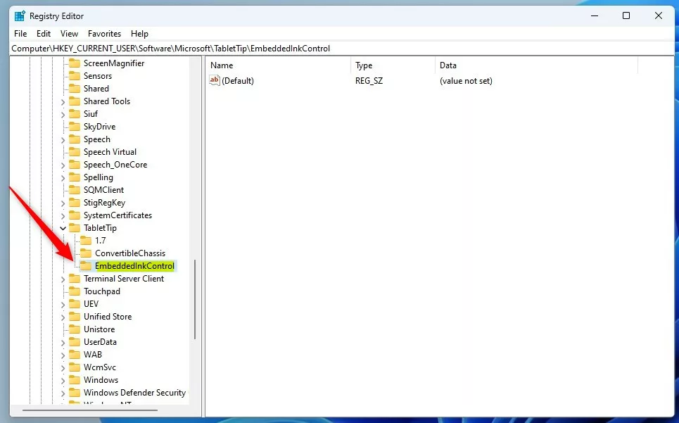This screenshot has width=679, height=423.
Task: Open the Edit menu
Action: click(x=44, y=34)
